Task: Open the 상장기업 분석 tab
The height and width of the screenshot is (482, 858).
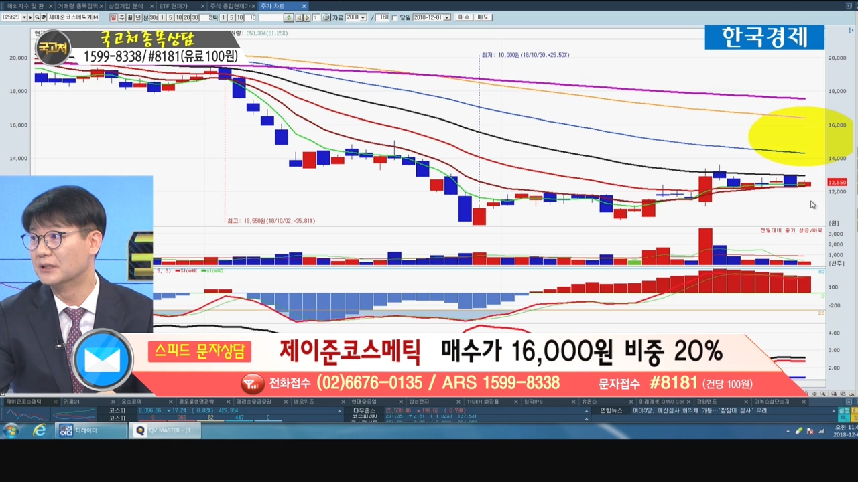Action: (x=126, y=6)
